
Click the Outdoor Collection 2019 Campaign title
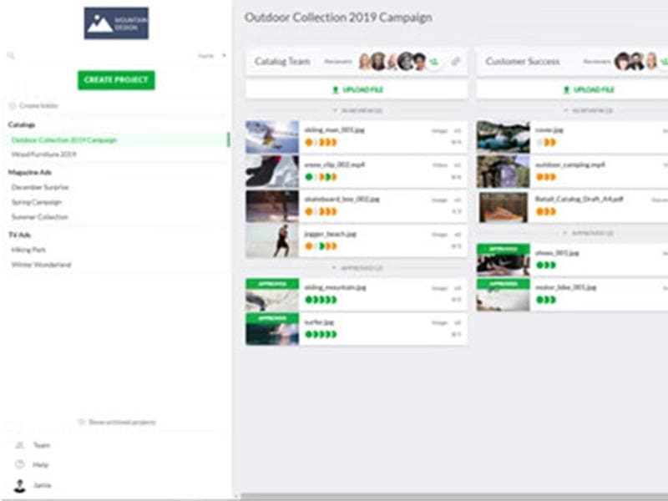coord(338,18)
